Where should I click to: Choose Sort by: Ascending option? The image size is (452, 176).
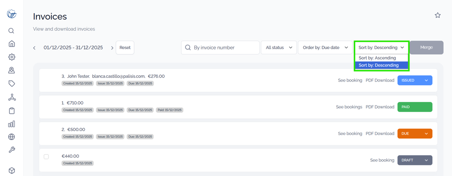[x=381, y=58]
